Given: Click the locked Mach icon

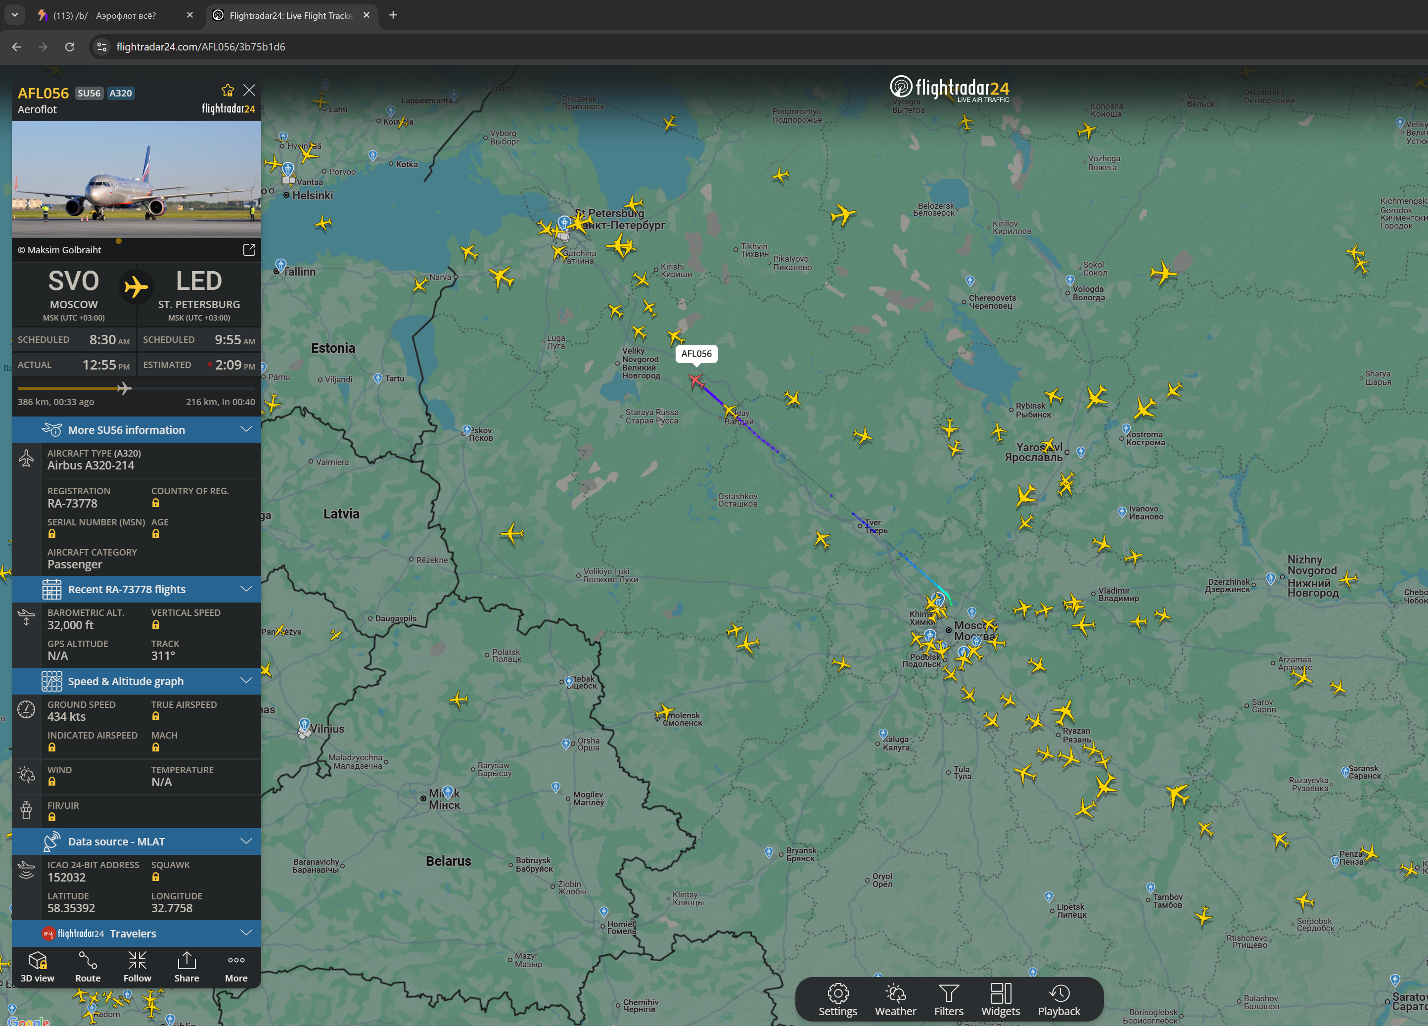Looking at the screenshot, I should 155,747.
